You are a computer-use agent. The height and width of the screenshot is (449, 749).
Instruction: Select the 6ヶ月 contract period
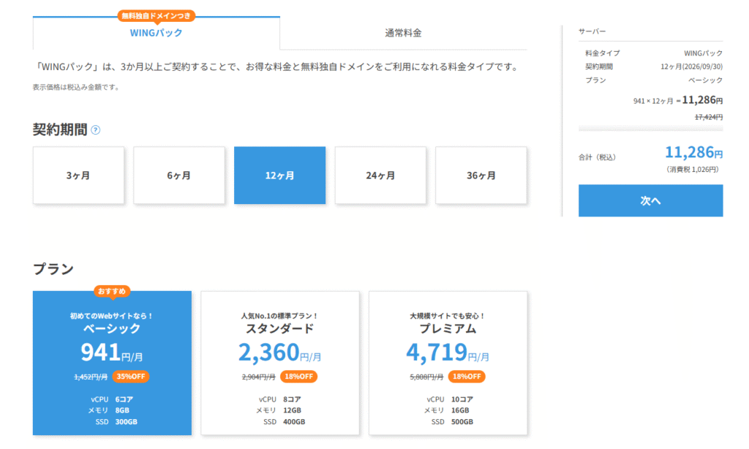click(179, 176)
